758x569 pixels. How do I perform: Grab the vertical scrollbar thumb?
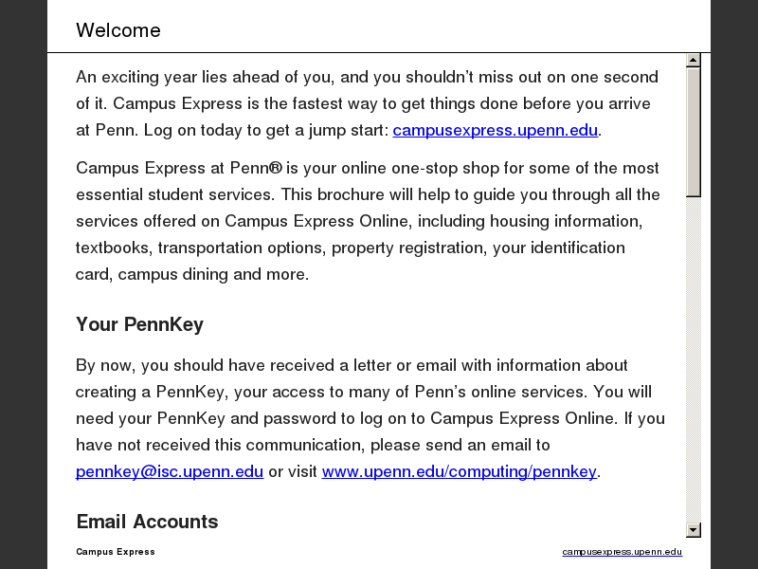(694, 131)
